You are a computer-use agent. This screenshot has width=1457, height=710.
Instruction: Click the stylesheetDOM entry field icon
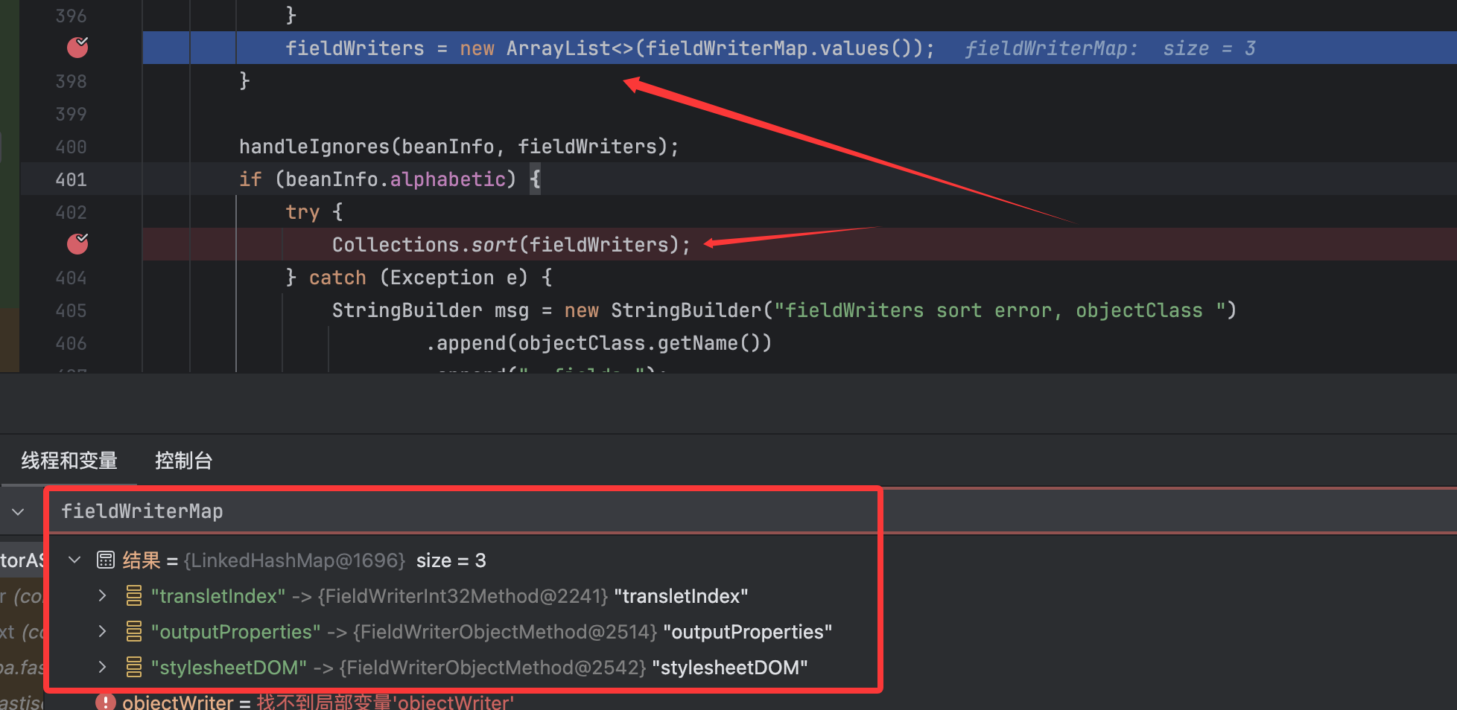click(134, 667)
